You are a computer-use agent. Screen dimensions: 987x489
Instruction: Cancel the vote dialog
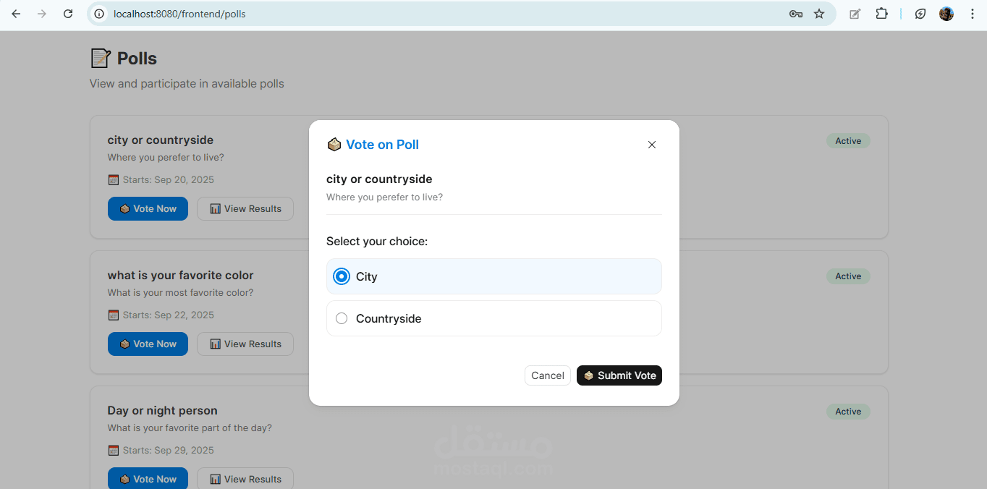pos(547,375)
